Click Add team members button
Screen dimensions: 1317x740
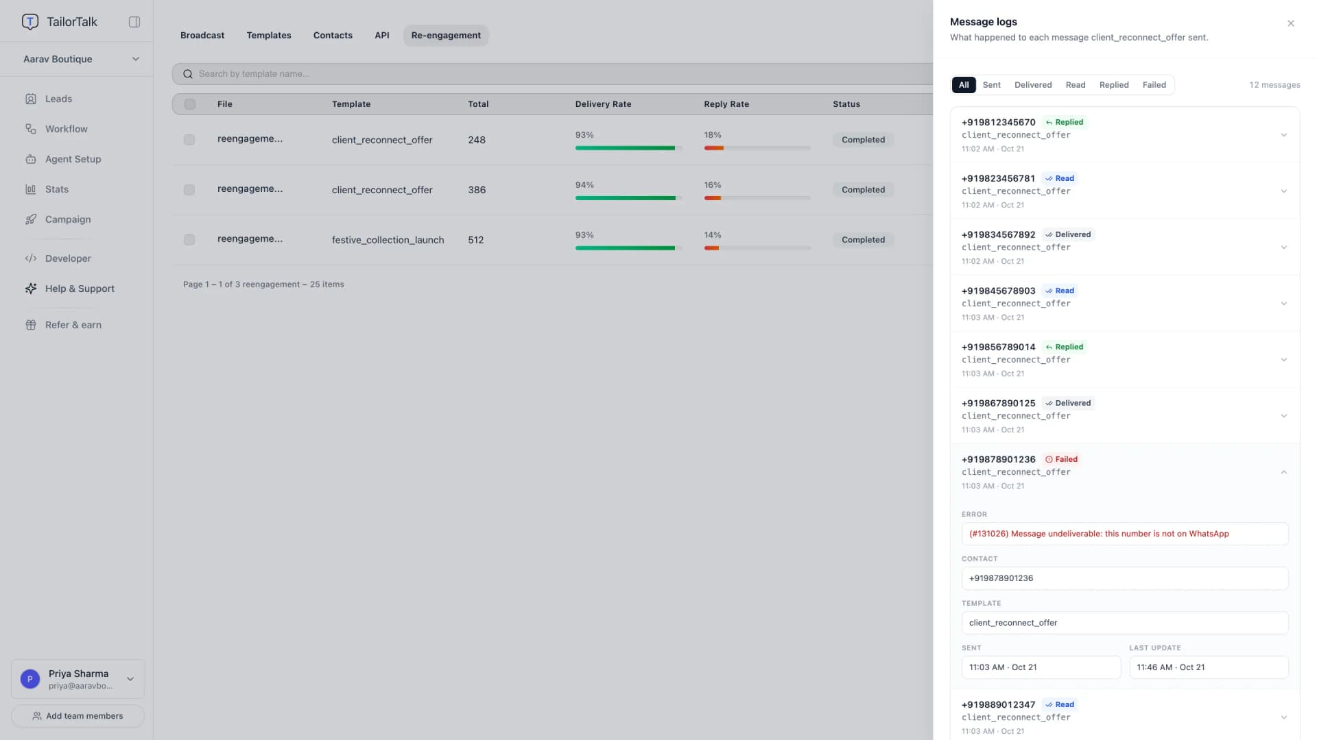pyautogui.click(x=78, y=716)
